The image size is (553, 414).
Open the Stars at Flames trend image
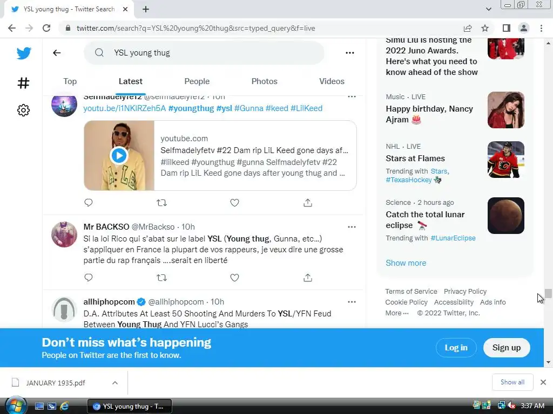tap(505, 160)
